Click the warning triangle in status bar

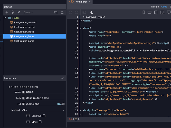(76, 119)
